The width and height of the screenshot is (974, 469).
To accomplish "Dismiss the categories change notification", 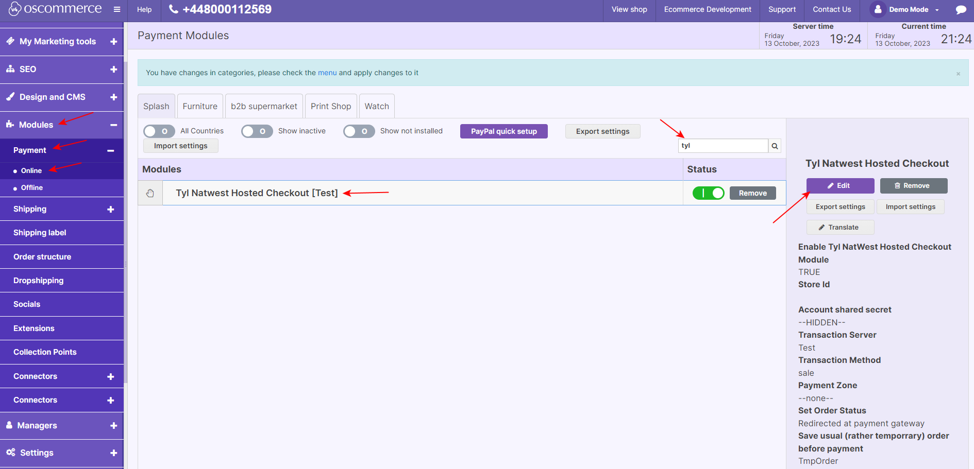I will 959,74.
